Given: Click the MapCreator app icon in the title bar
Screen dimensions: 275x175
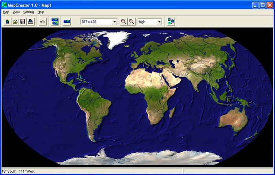Looking at the screenshot, I should (4, 5).
